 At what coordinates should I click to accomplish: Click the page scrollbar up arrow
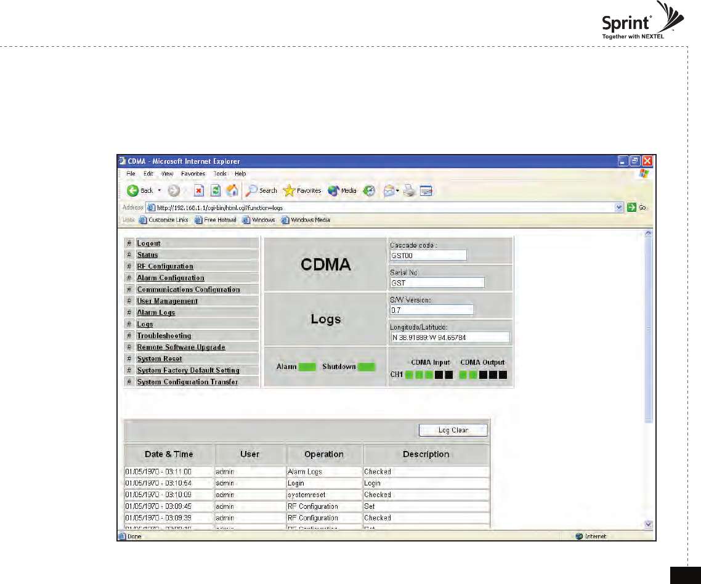[649, 233]
